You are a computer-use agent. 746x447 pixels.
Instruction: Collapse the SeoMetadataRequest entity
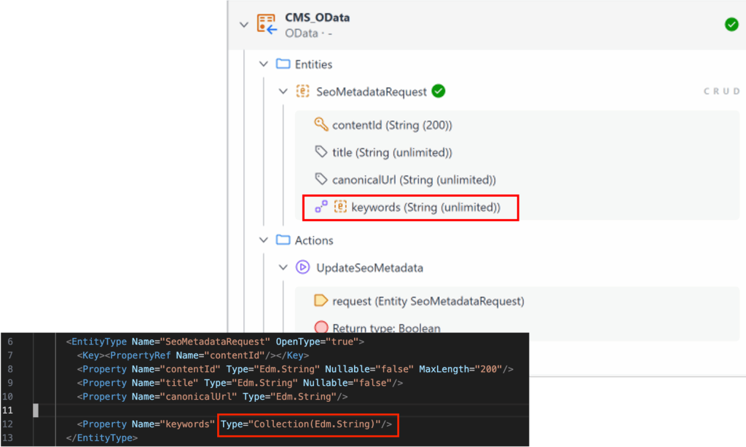click(x=283, y=92)
